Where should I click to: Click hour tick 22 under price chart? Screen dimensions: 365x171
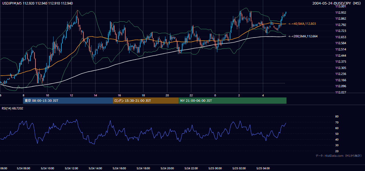click(191, 95)
